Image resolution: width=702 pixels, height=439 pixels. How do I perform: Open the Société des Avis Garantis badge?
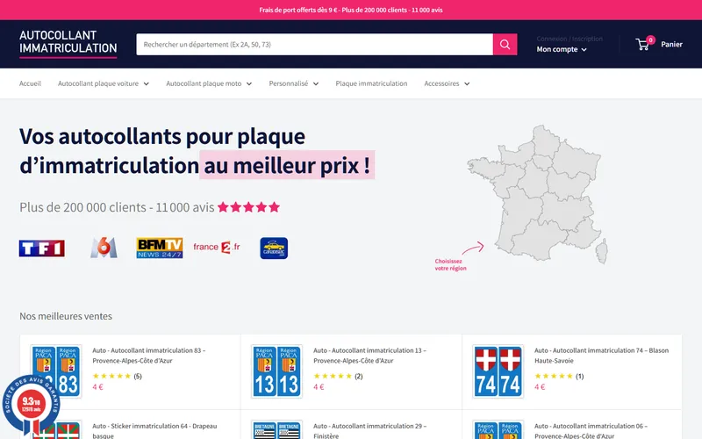(31, 406)
